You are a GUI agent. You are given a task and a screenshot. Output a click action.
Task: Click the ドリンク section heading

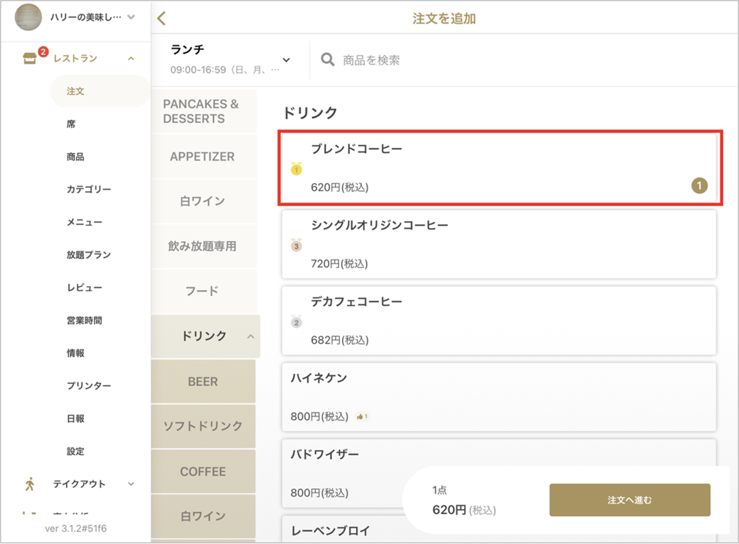click(x=310, y=112)
